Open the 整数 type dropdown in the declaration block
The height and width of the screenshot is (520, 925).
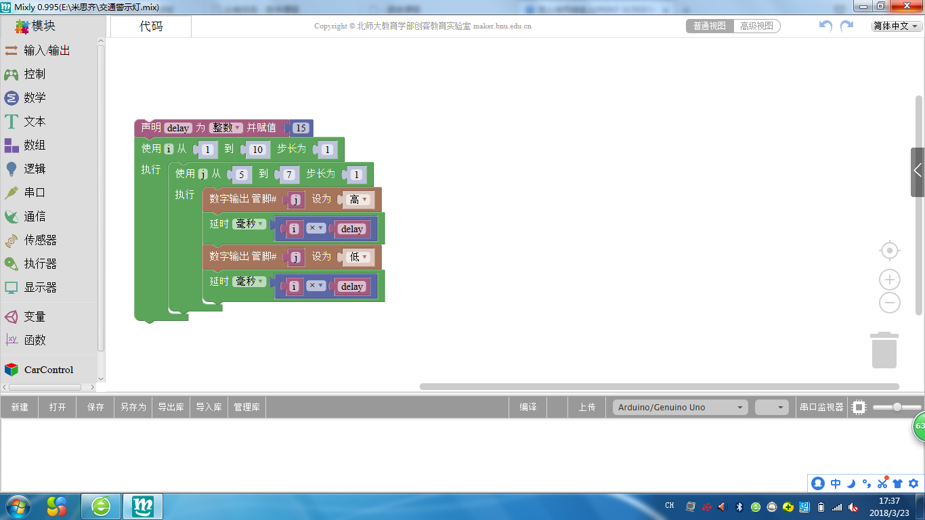click(226, 127)
